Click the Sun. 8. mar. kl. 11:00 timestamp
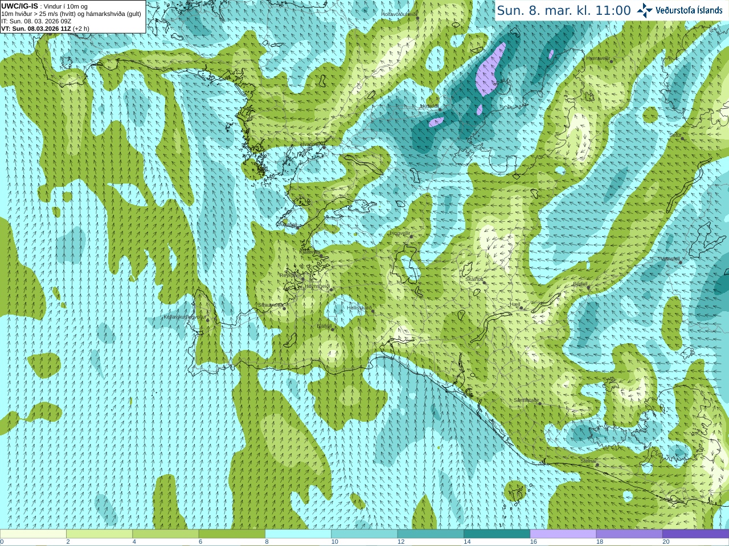This screenshot has width=729, height=546. tap(564, 10)
